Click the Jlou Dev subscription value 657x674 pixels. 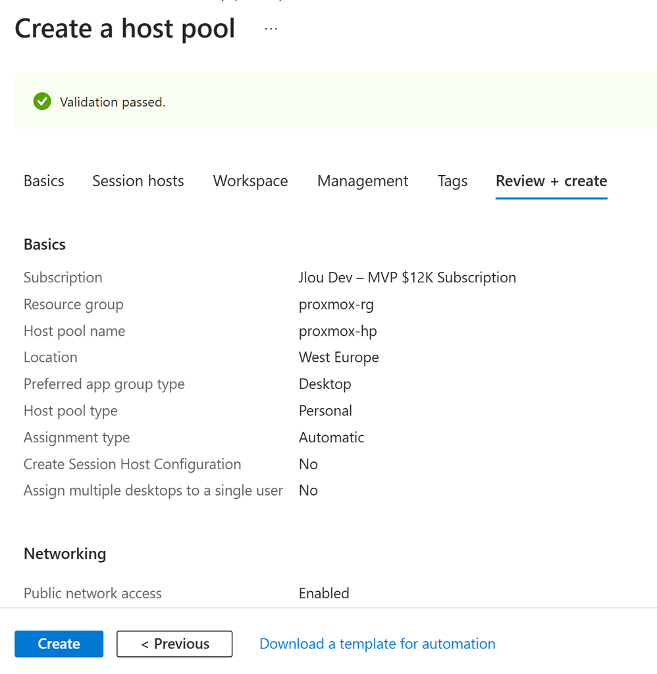tap(407, 278)
